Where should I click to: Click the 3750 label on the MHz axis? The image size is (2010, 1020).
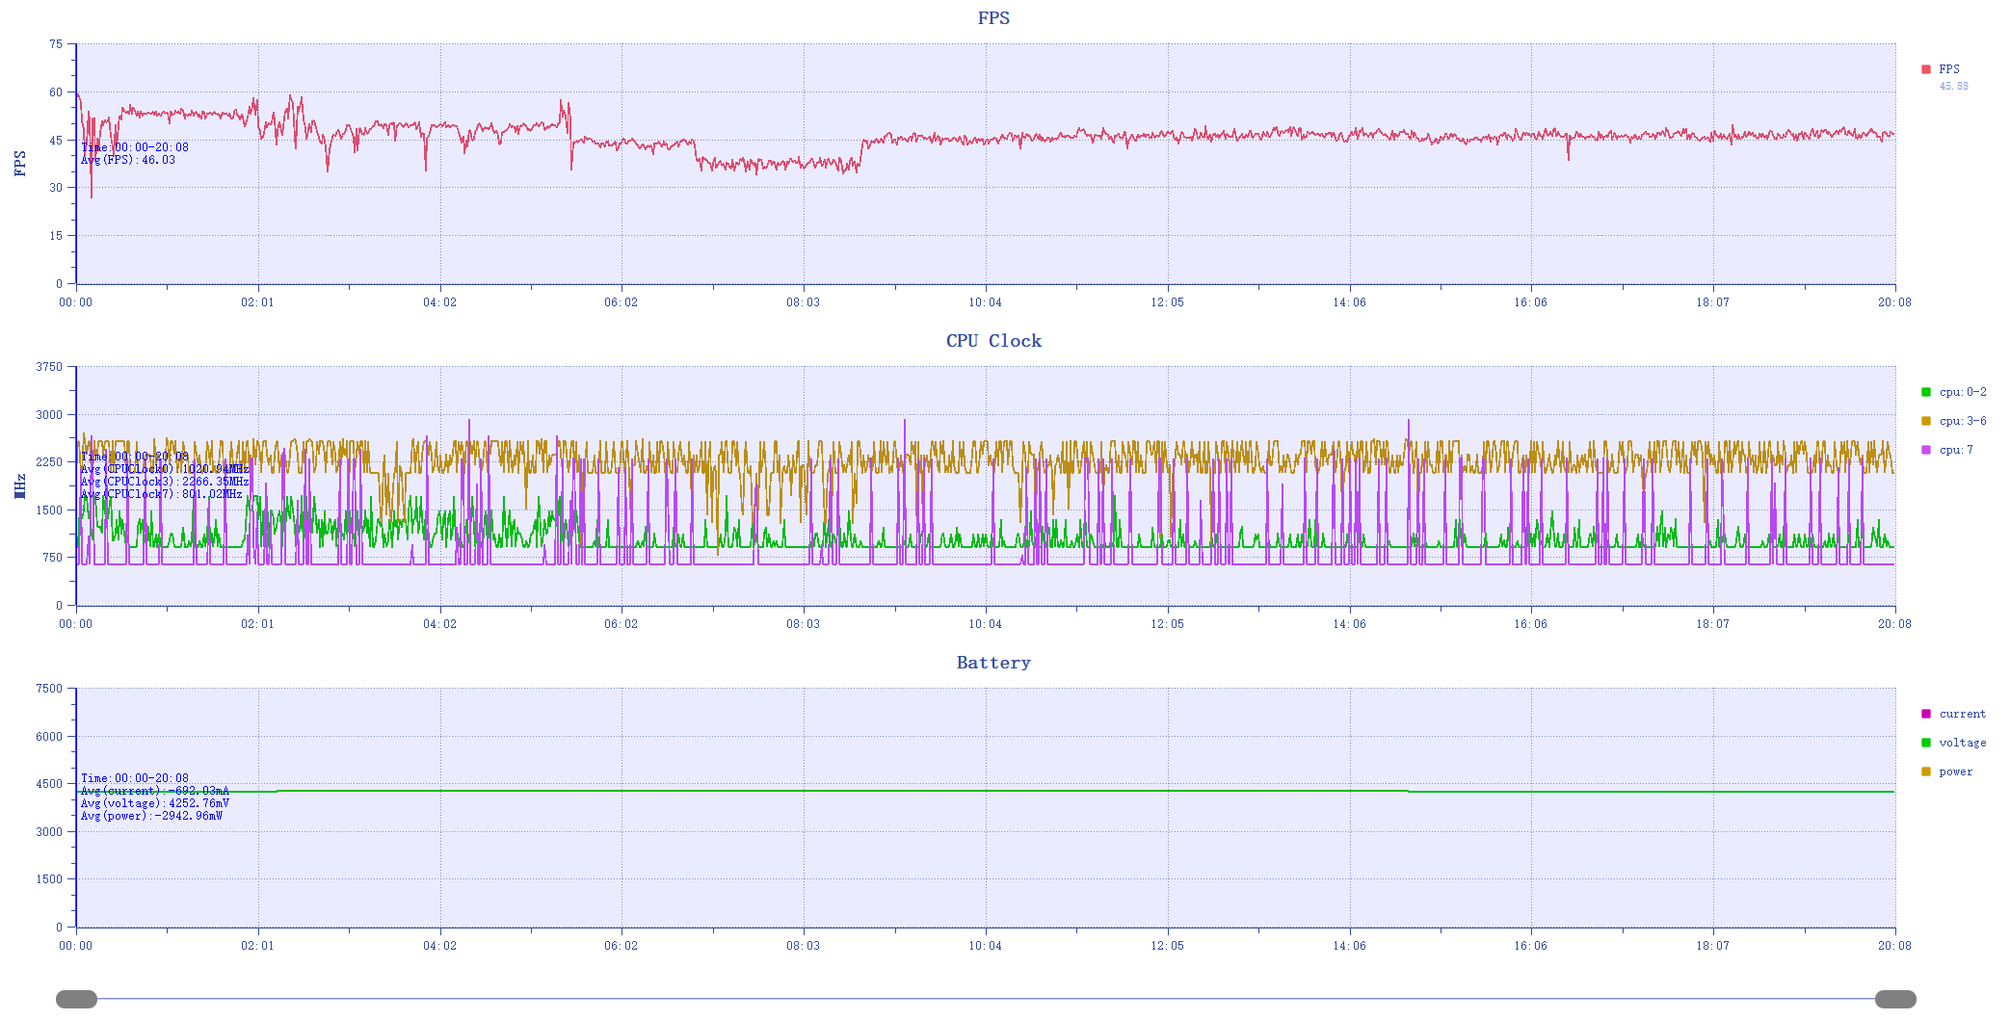pos(49,367)
